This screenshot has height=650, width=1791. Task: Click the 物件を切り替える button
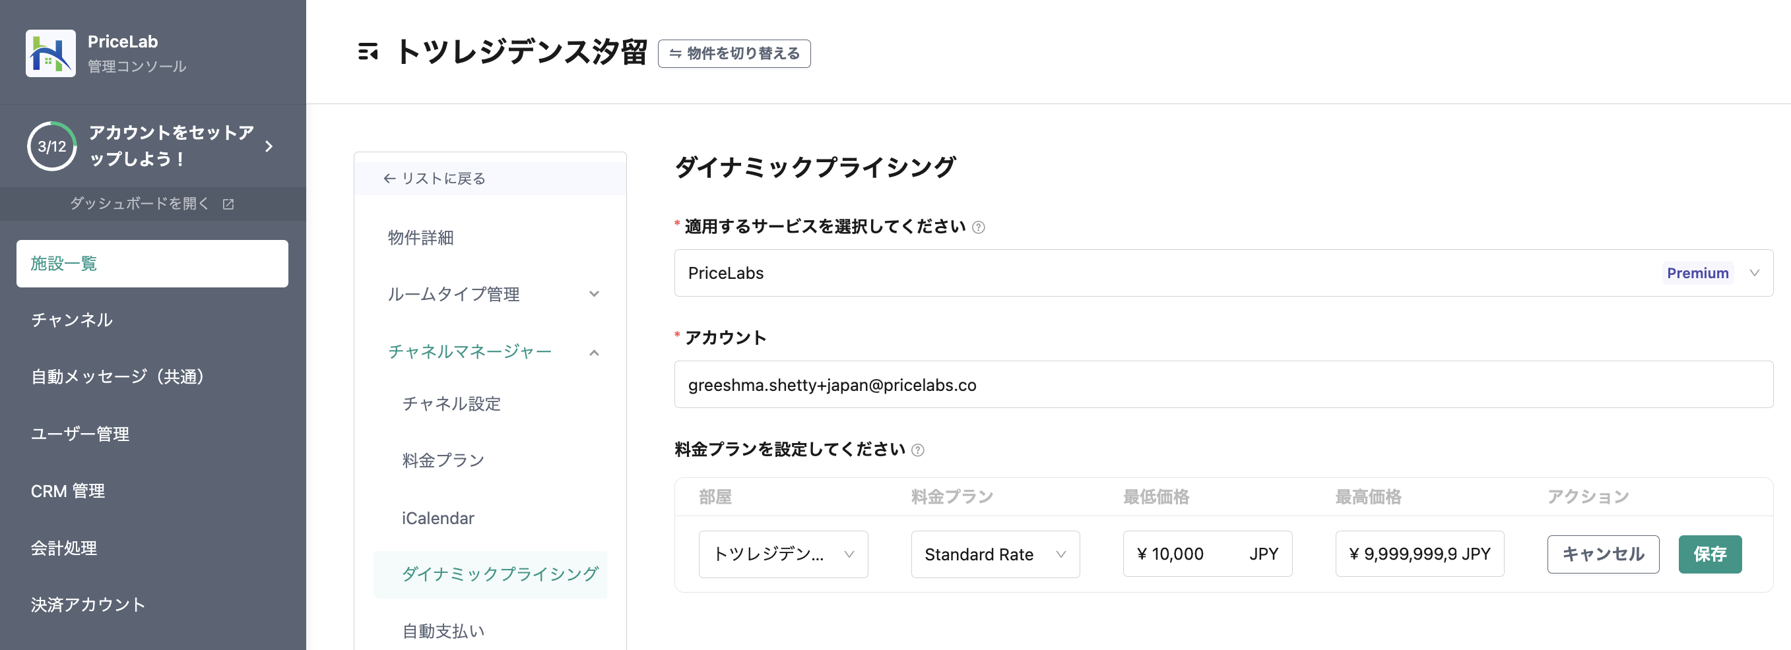tap(734, 53)
